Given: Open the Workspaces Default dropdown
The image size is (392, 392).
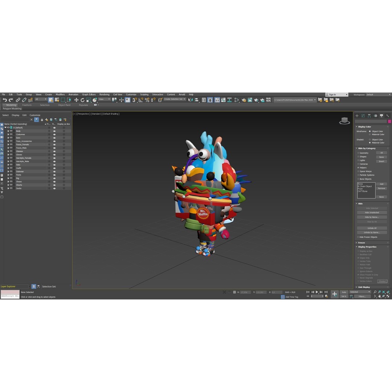Looking at the screenshot, I should pos(378,94).
